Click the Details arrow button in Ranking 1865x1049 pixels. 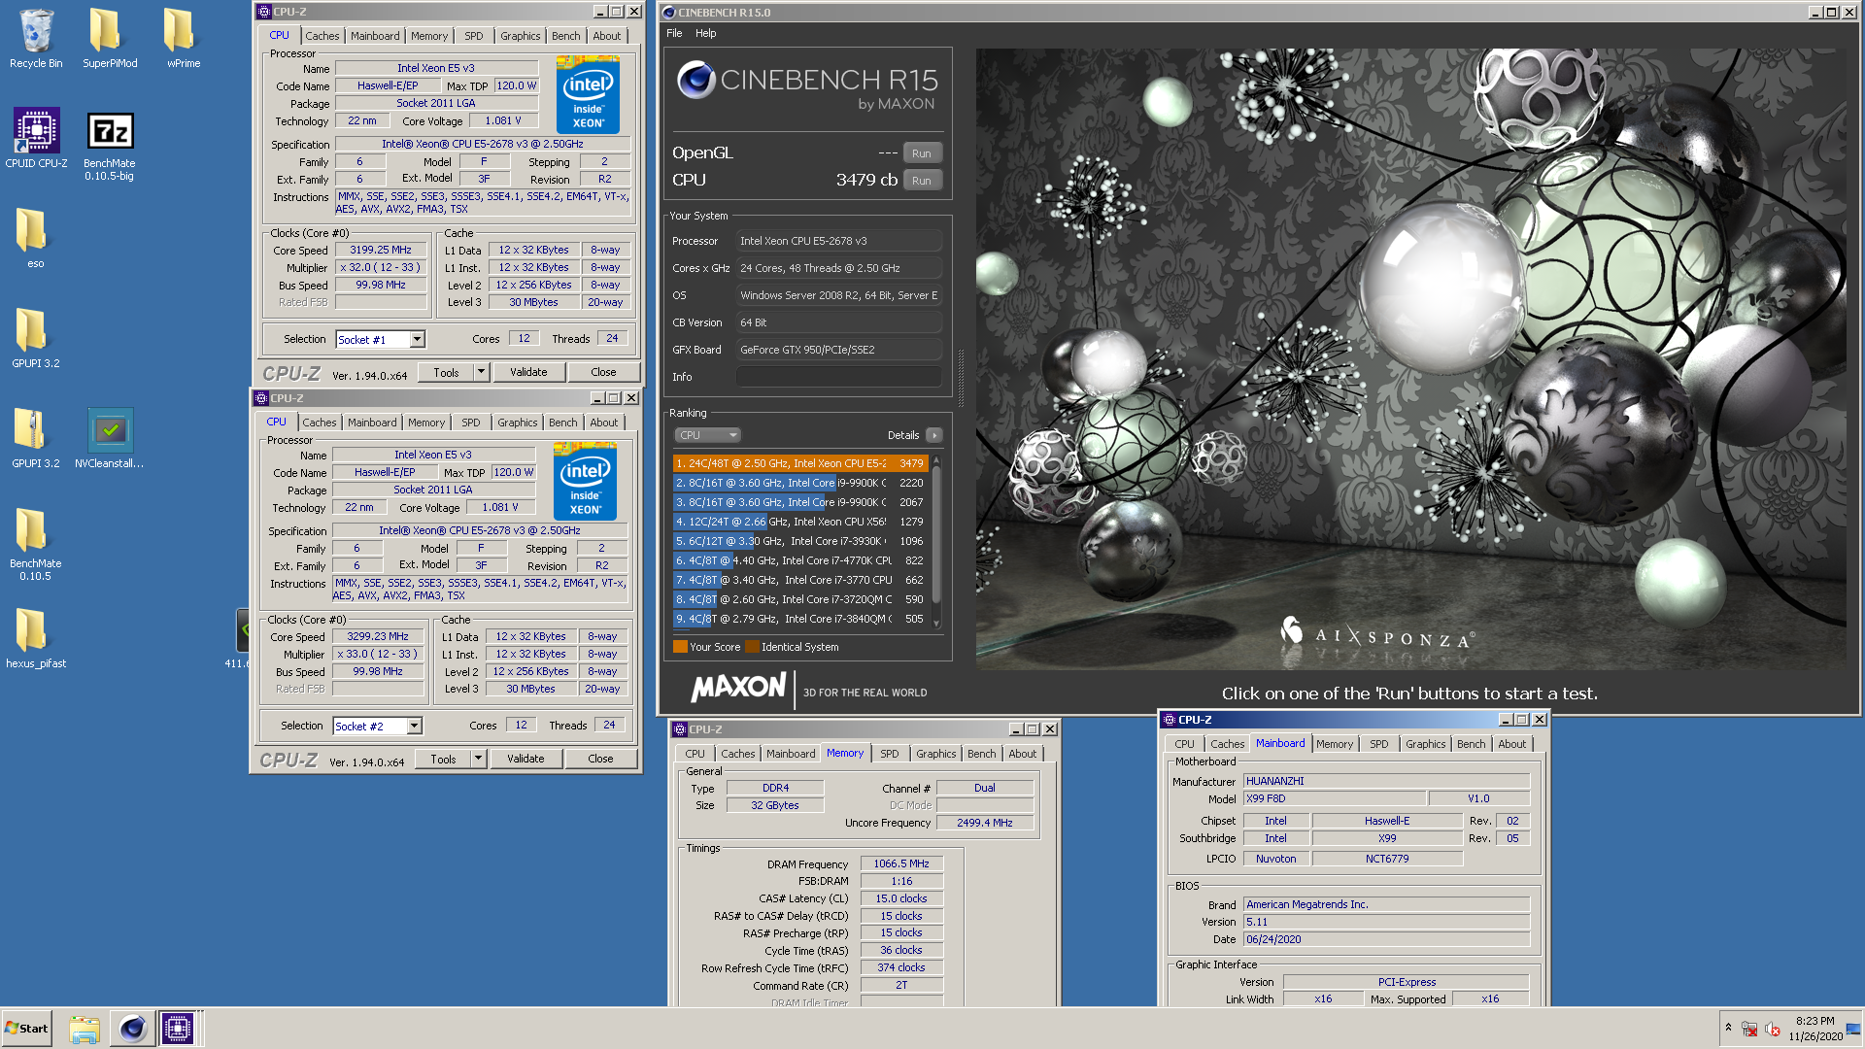pyautogui.click(x=933, y=435)
